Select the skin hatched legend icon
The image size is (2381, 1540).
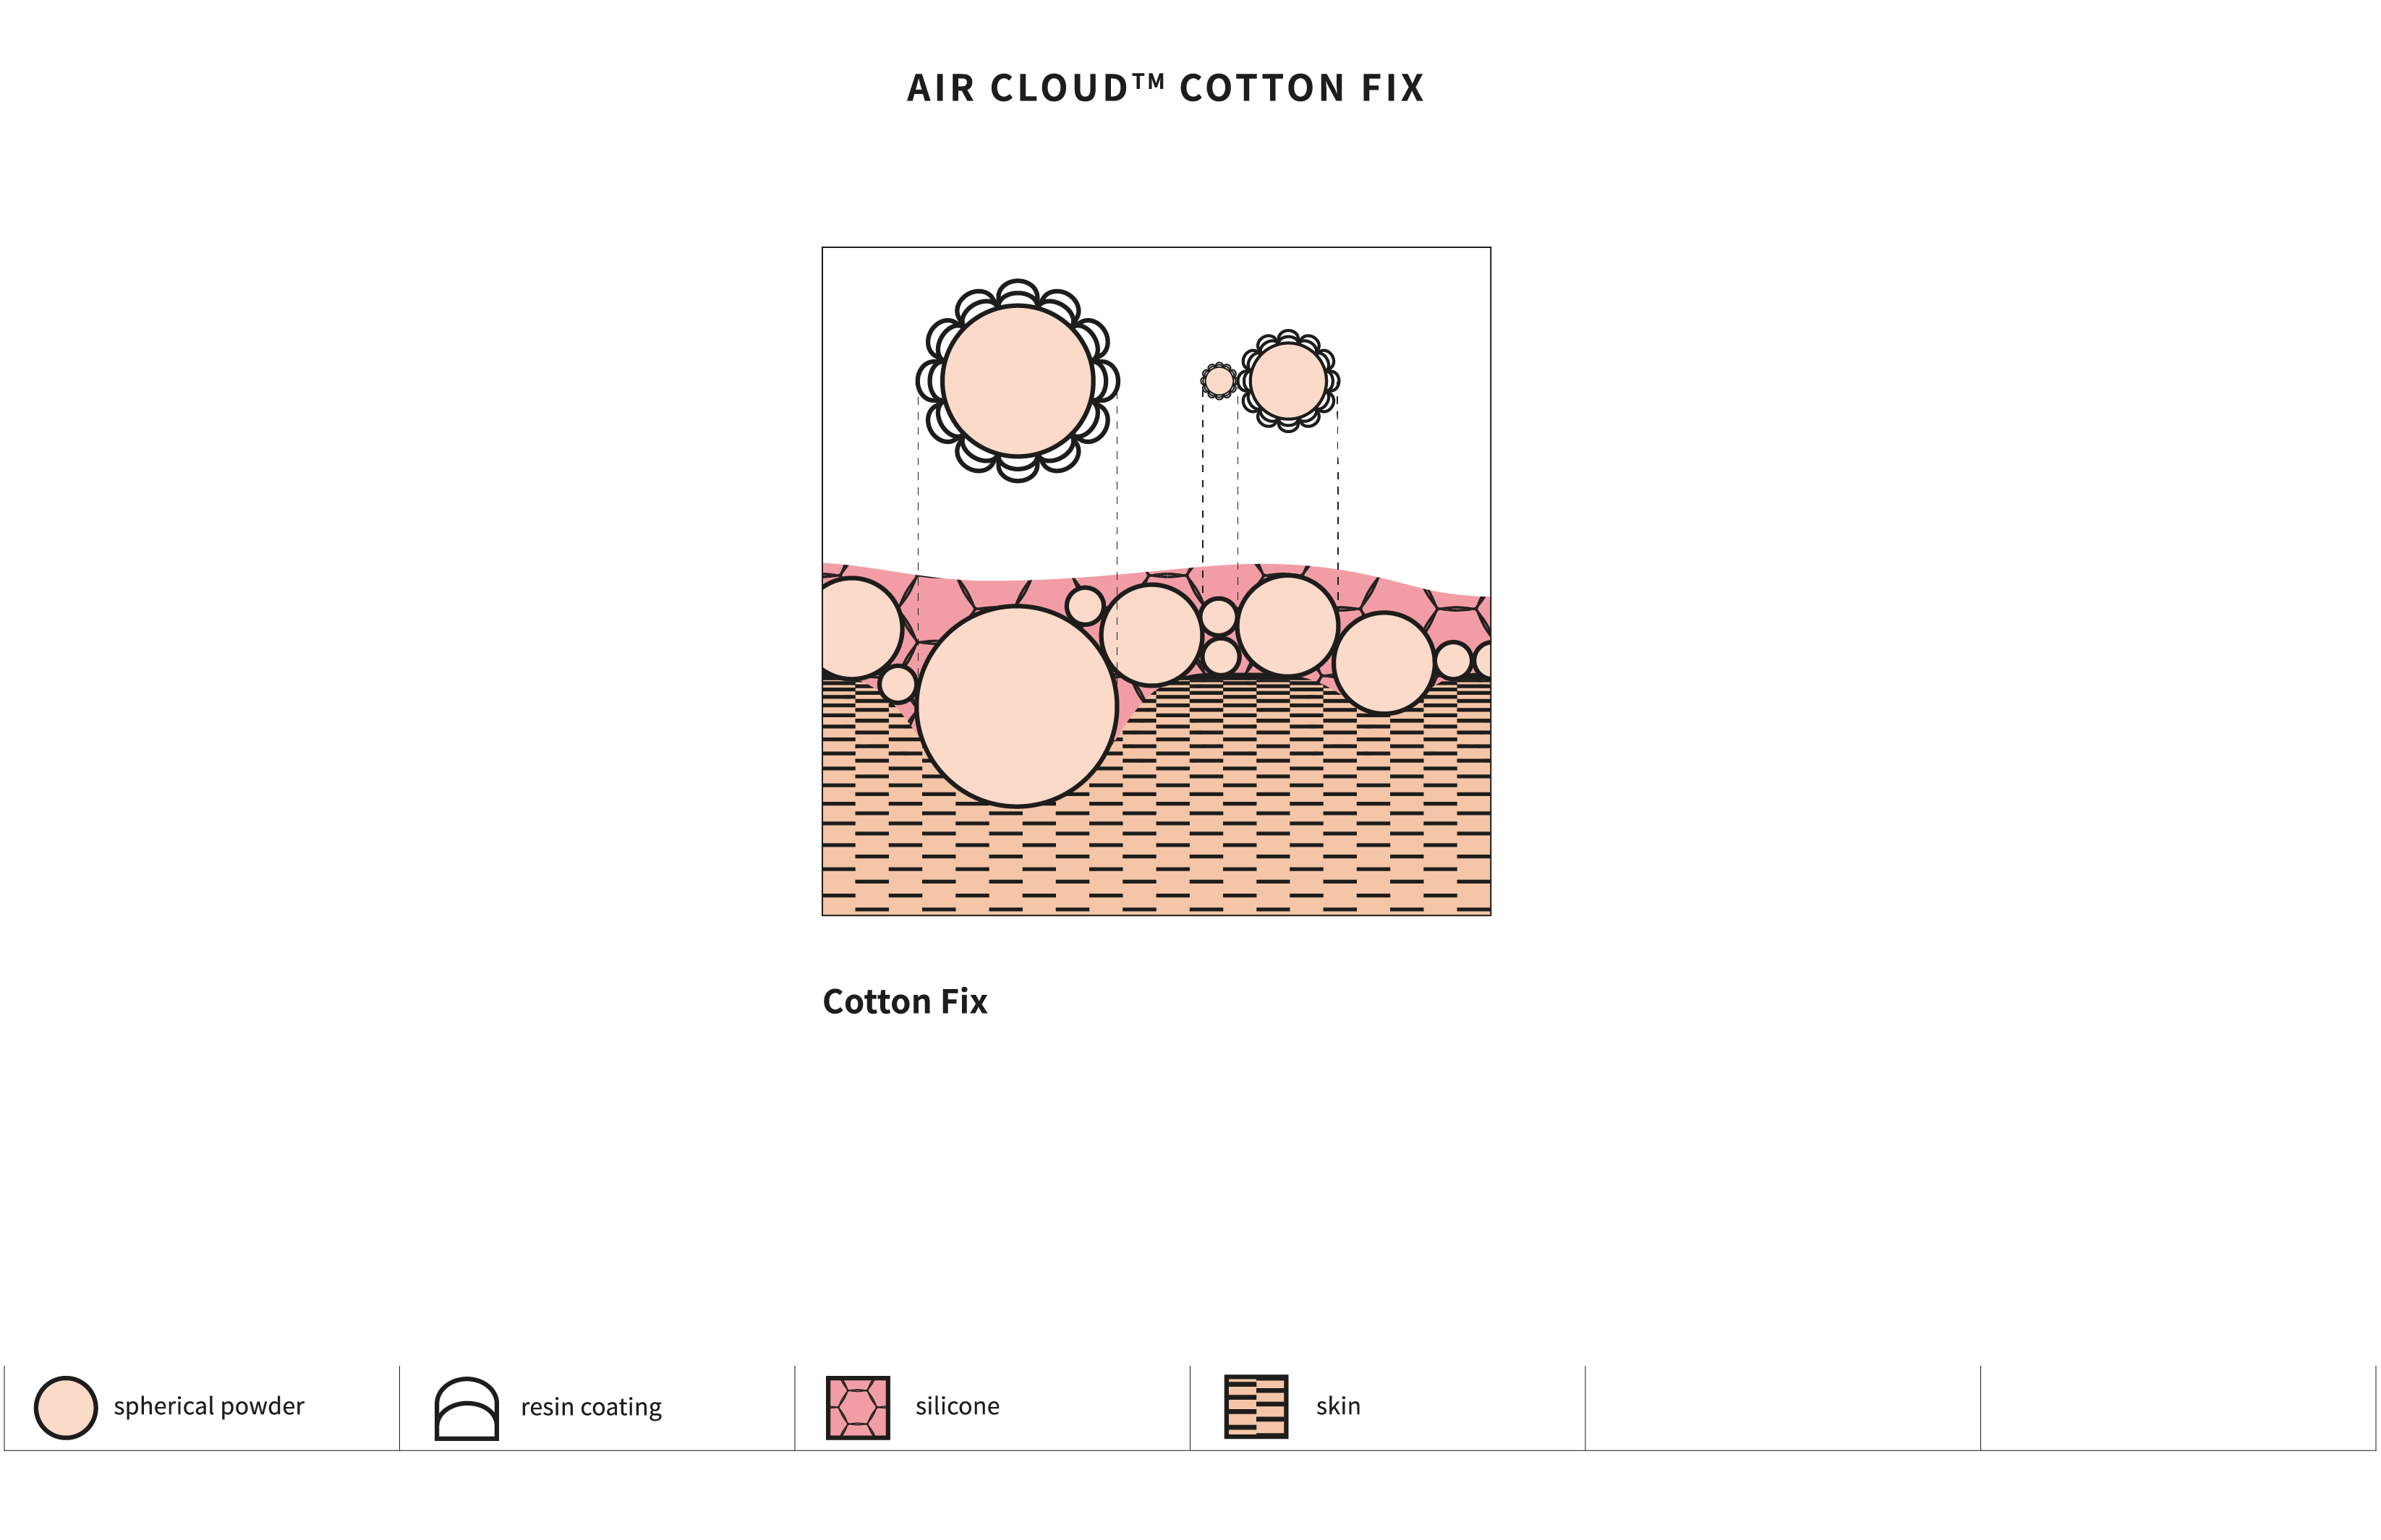[1256, 1407]
